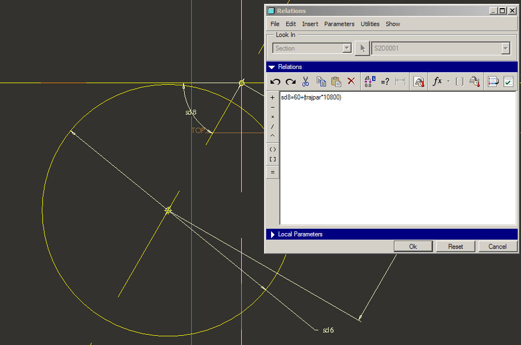Screen dimensions: 521x345
Task: Insert parentheses into the relation
Action: [273, 149]
